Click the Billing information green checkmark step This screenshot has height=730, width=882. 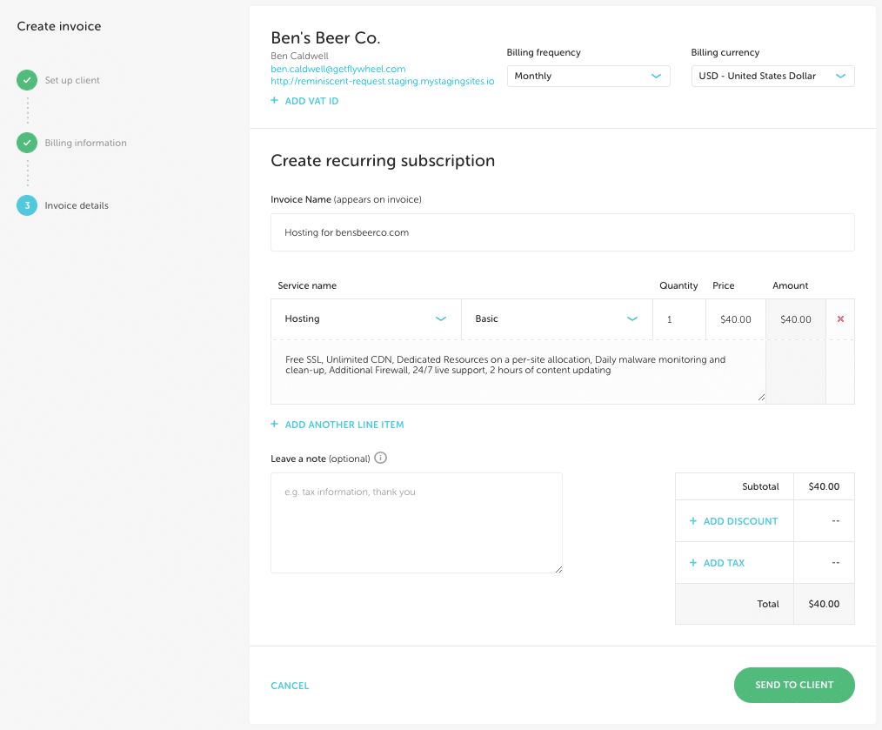tap(27, 143)
